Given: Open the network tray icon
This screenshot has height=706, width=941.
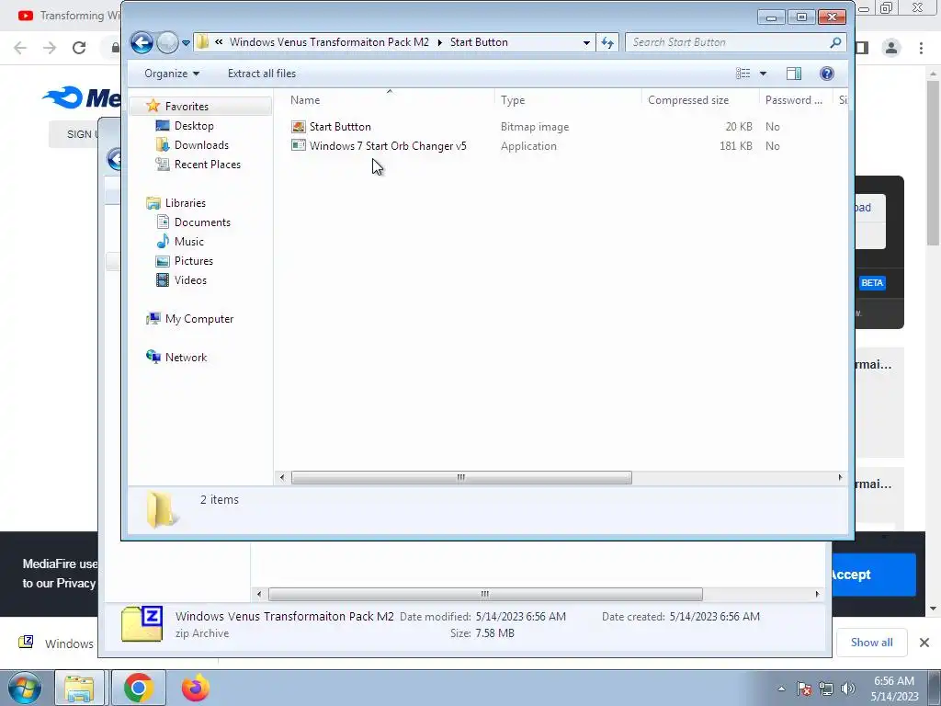Looking at the screenshot, I should pyautogui.click(x=826, y=689).
